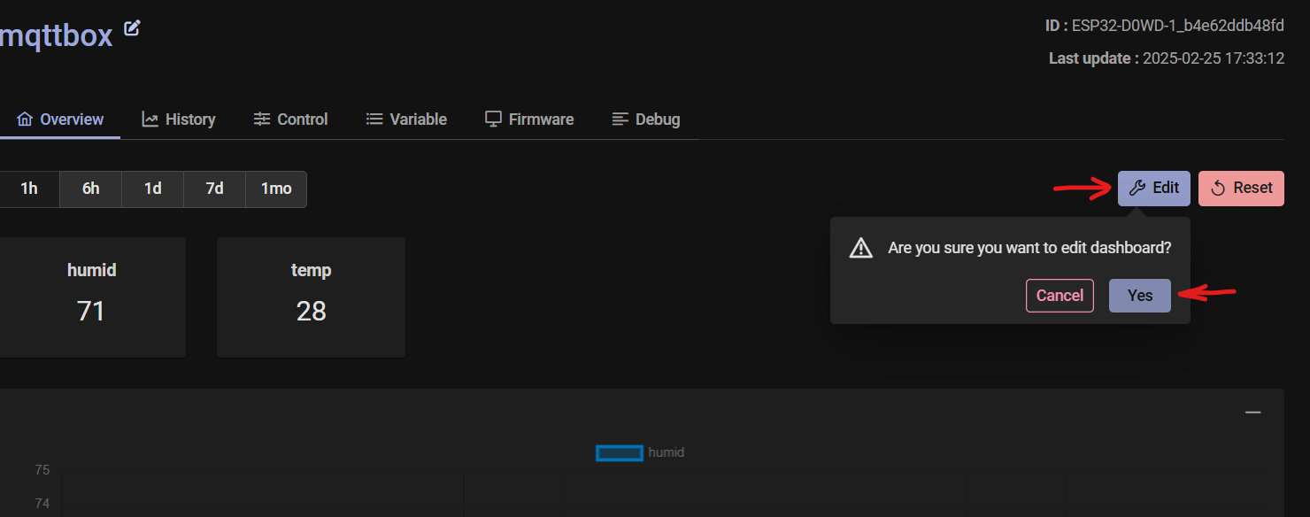
Task: Select the 6h time range
Action: pyautogui.click(x=89, y=189)
